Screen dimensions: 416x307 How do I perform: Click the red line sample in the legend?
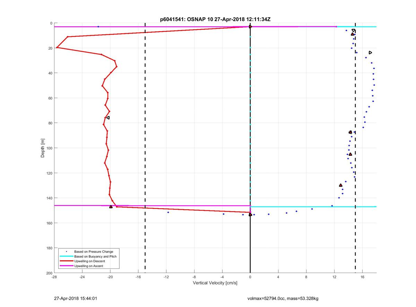click(66, 261)
